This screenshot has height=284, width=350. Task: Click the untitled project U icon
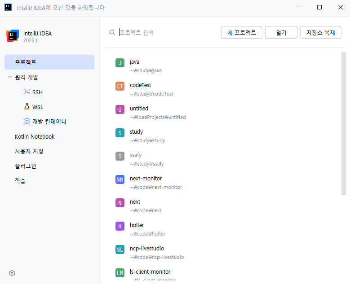click(120, 109)
